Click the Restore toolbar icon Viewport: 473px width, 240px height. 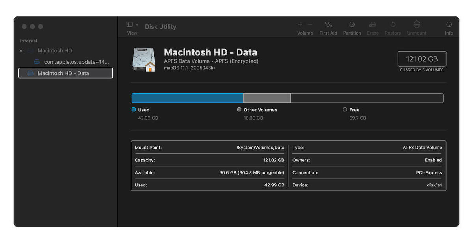click(393, 24)
